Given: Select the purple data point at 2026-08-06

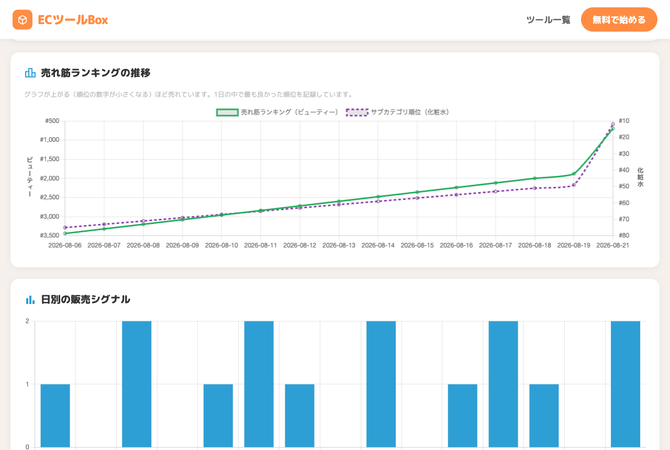Looking at the screenshot, I should point(65,228).
